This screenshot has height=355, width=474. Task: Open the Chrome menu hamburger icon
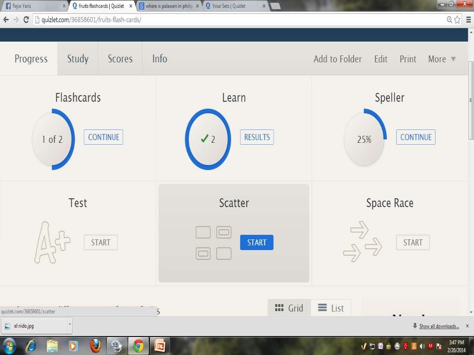pos(468,20)
